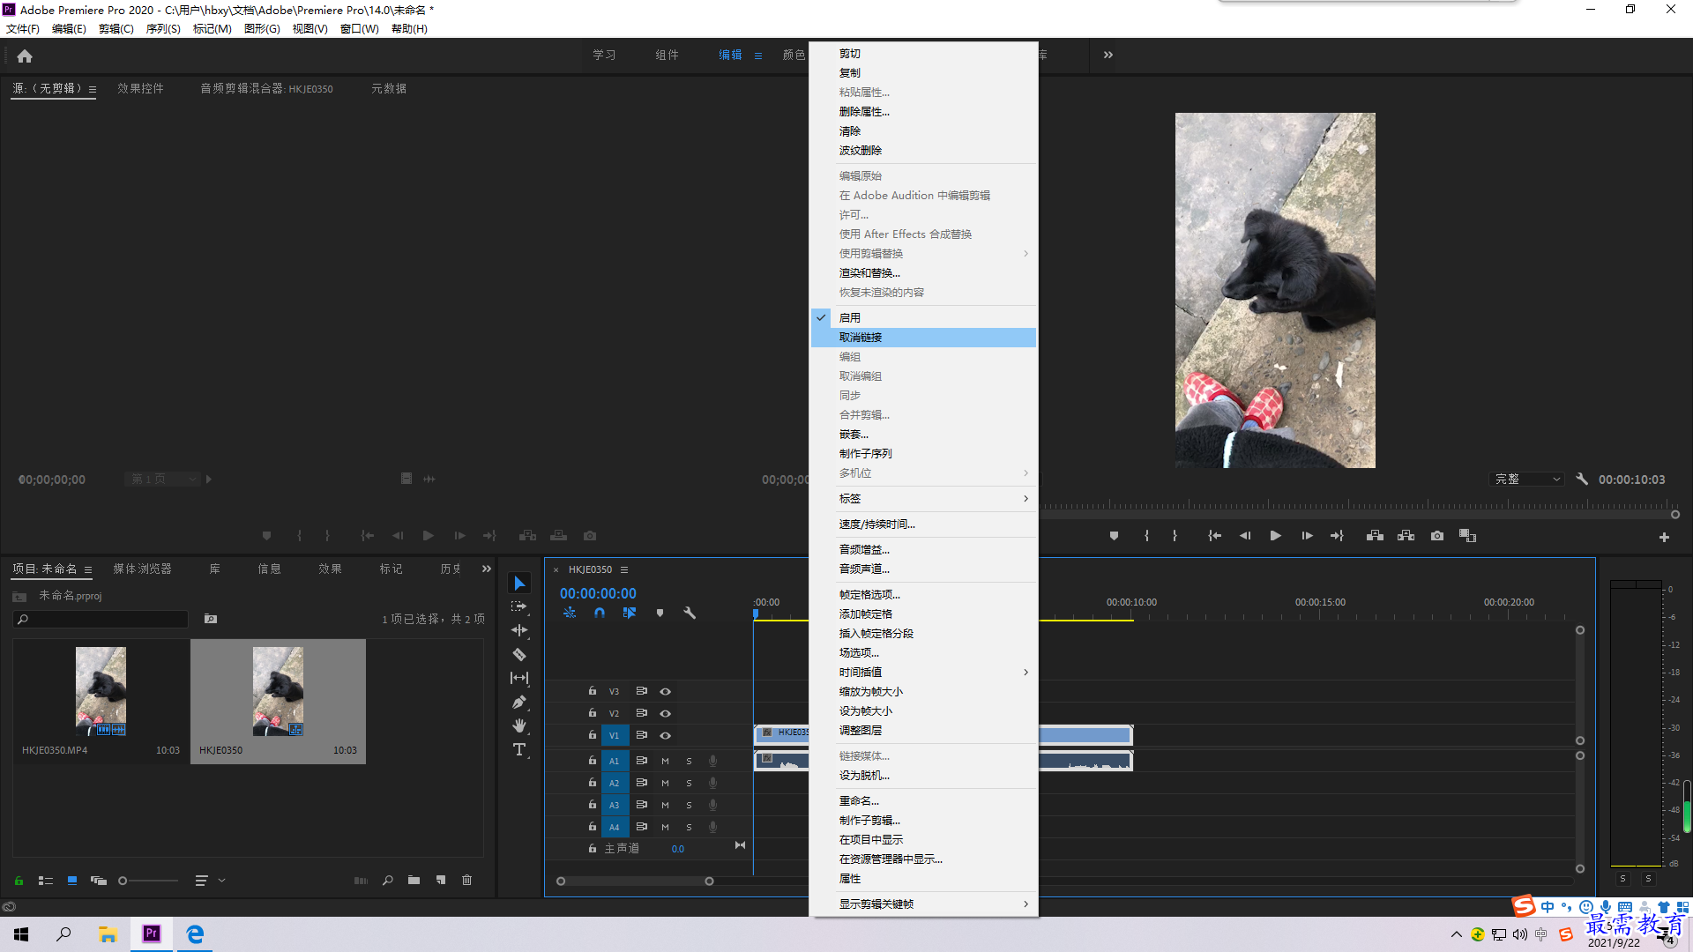Open program monitor settings wrench
Image resolution: width=1693 pixels, height=952 pixels.
[1582, 479]
